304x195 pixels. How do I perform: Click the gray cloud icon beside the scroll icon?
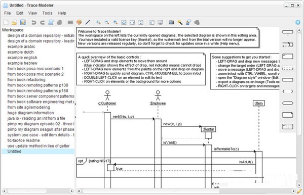click(x=59, y=22)
